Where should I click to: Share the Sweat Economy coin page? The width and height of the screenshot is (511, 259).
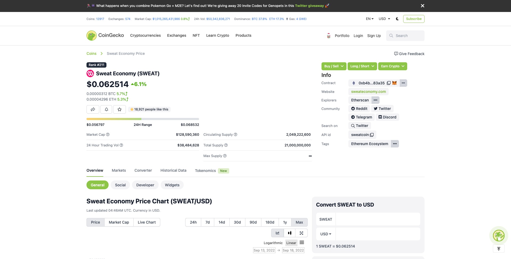(93, 109)
